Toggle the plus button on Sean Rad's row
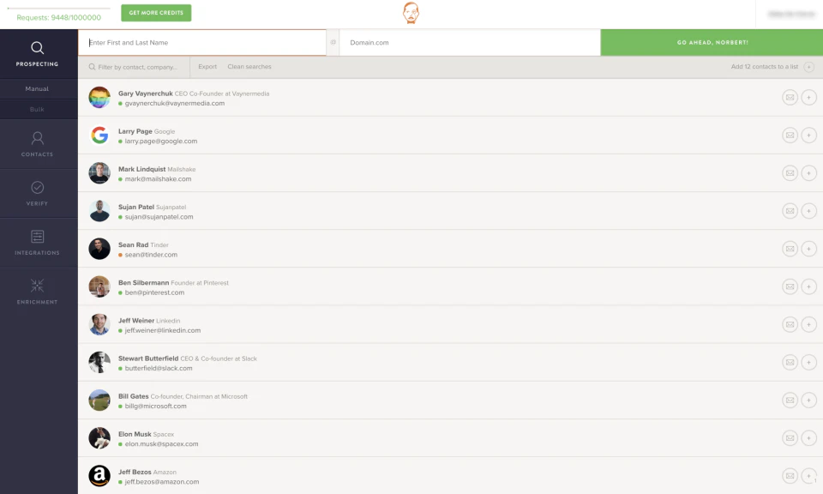This screenshot has height=494, width=823. tap(809, 248)
